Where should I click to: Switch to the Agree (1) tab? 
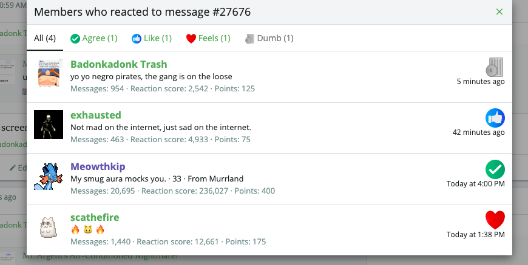tap(94, 38)
